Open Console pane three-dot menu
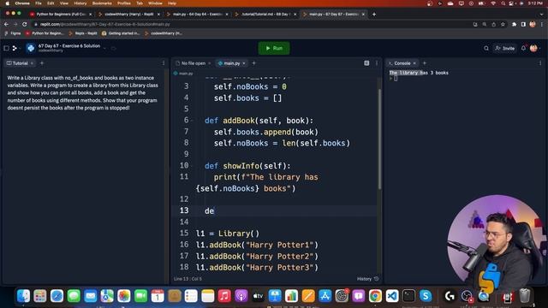The image size is (548, 308). (x=540, y=63)
